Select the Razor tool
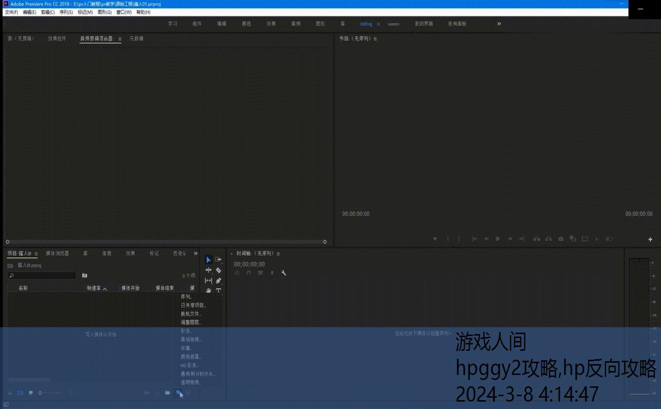 (x=218, y=270)
